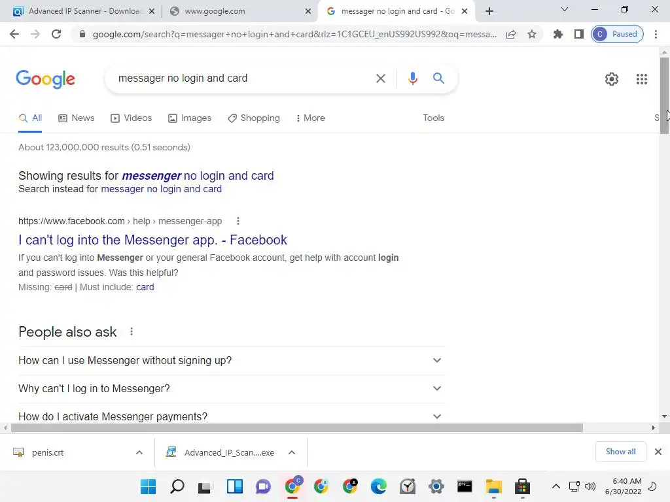Screen dimensions: 670x502
Task: Select the All results tab
Action: click(30, 118)
